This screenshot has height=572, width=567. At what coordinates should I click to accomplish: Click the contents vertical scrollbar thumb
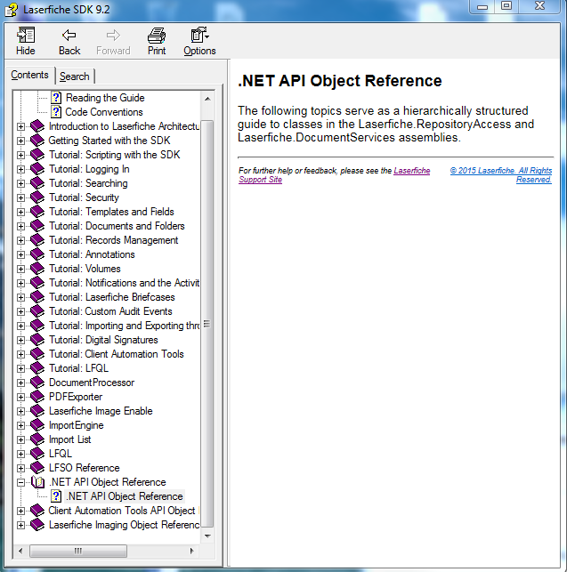click(207, 324)
